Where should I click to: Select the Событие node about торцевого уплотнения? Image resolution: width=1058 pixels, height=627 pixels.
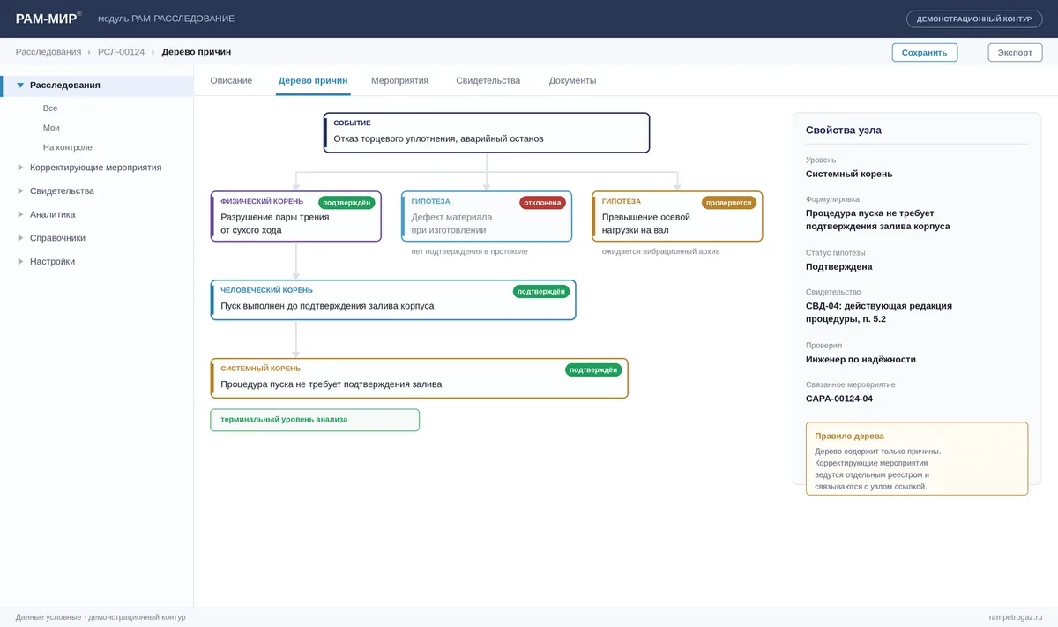(x=487, y=132)
